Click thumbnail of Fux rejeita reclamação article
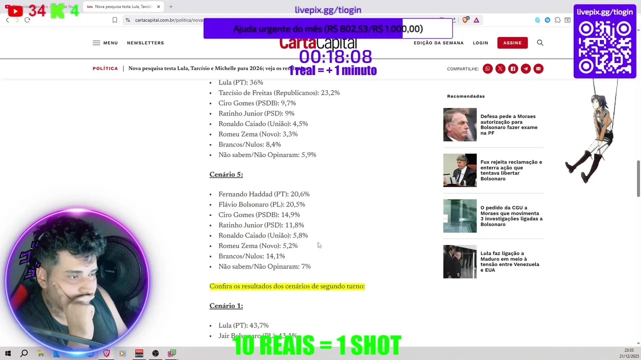The height and width of the screenshot is (360, 641). pyautogui.click(x=460, y=170)
